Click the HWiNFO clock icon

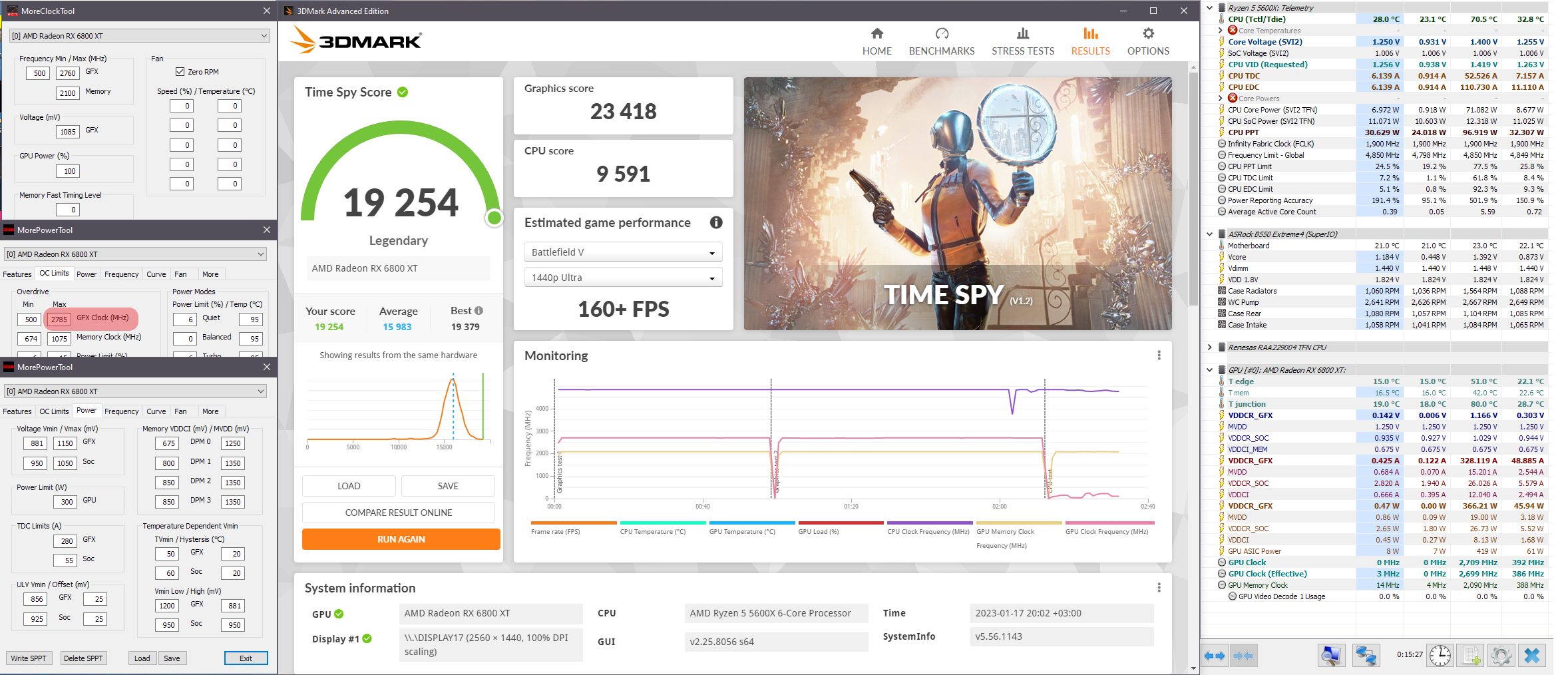click(x=1440, y=656)
